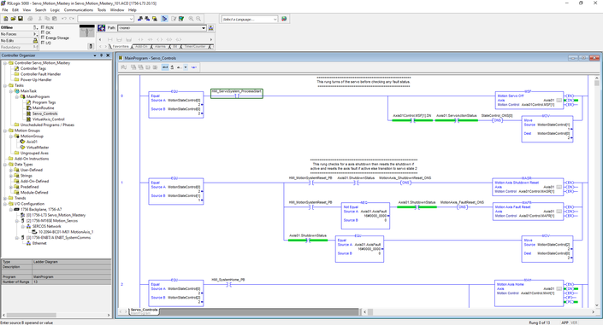Image resolution: width=603 pixels, height=325 pixels.
Task: Click the Paste clipboard icon
Action: coord(55,19)
